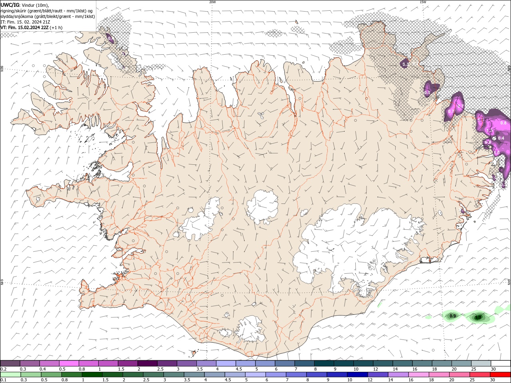Click the rain legend swatch labeled 2.5
511x383 pixels.
pos(153,375)
